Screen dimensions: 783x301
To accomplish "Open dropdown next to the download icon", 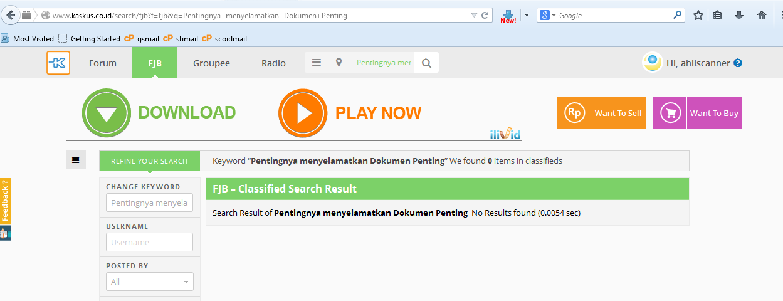I will click(x=527, y=15).
